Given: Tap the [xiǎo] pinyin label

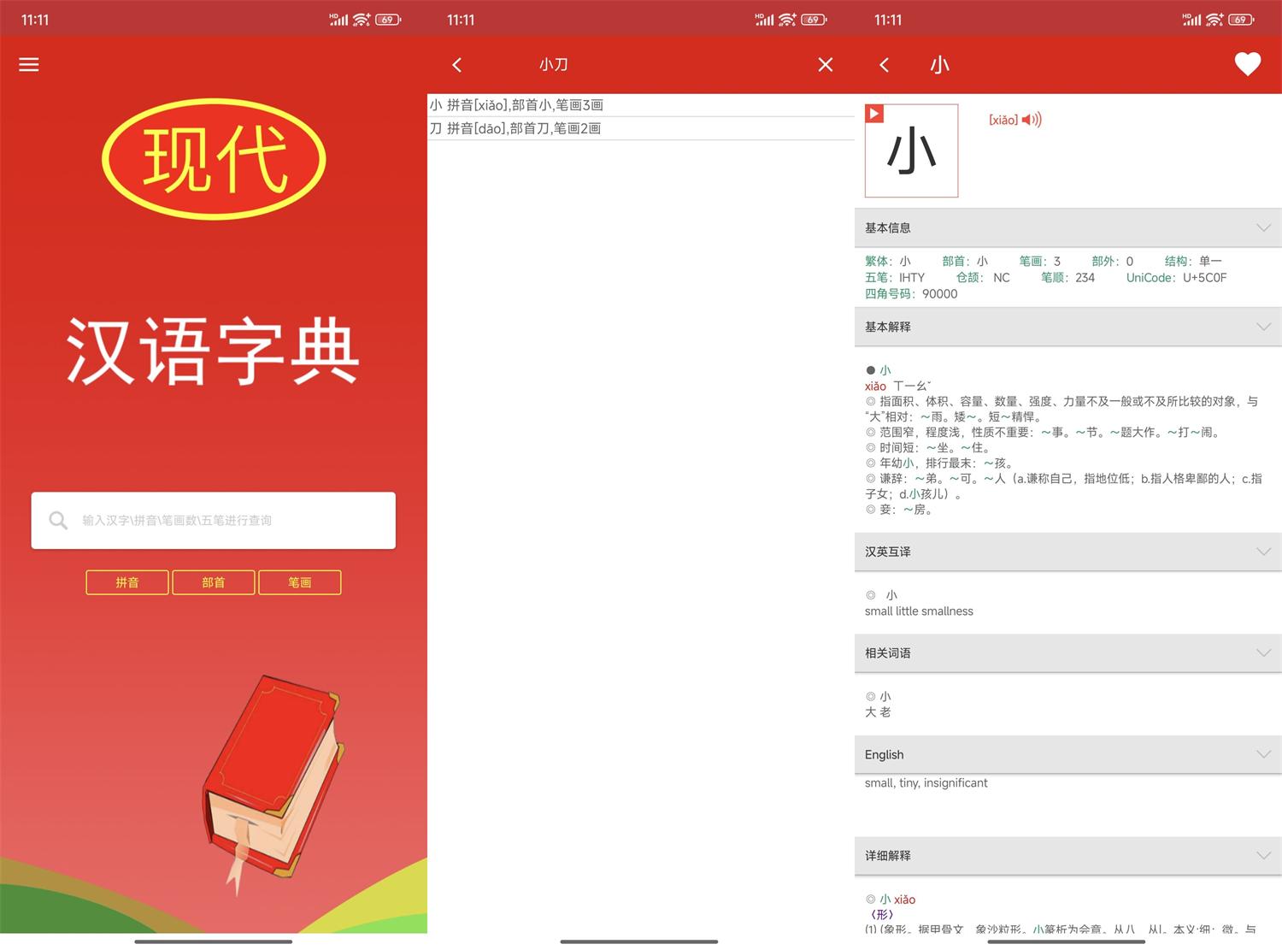Looking at the screenshot, I should [1002, 120].
